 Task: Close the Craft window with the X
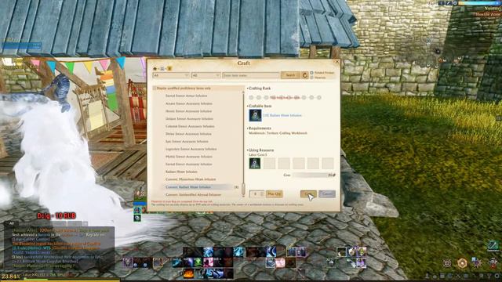coord(336,62)
